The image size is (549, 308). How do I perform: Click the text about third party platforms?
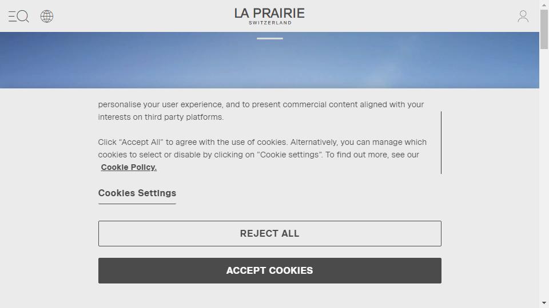(x=261, y=111)
